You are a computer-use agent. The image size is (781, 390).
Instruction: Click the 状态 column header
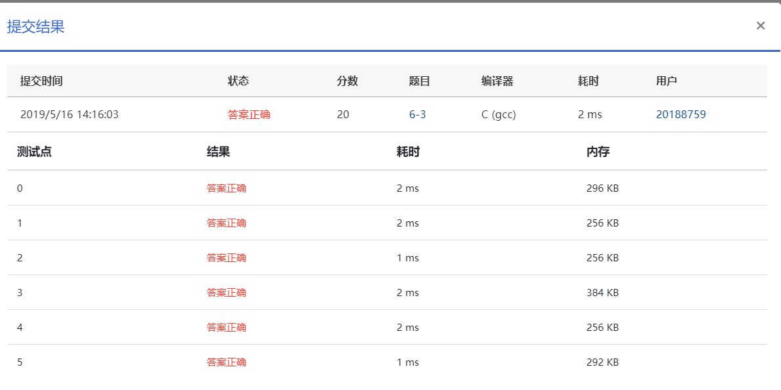[238, 81]
